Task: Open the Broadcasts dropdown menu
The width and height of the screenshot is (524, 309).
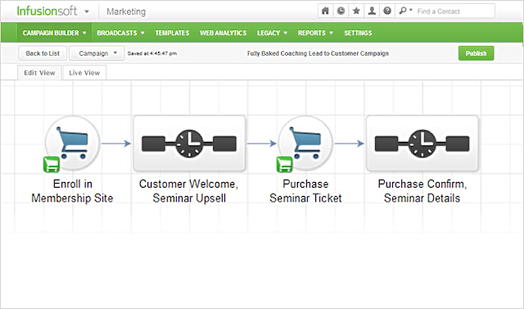Action: tap(120, 33)
